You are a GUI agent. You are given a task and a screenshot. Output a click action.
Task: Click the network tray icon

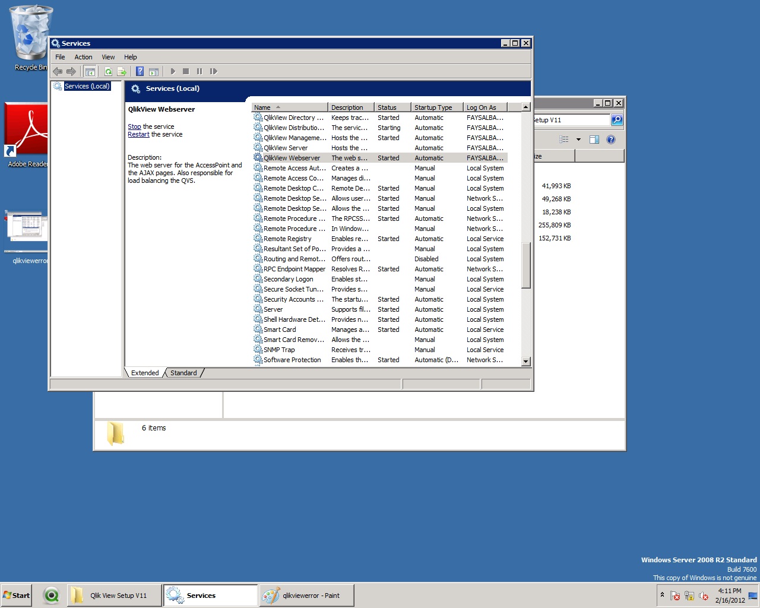[689, 596]
